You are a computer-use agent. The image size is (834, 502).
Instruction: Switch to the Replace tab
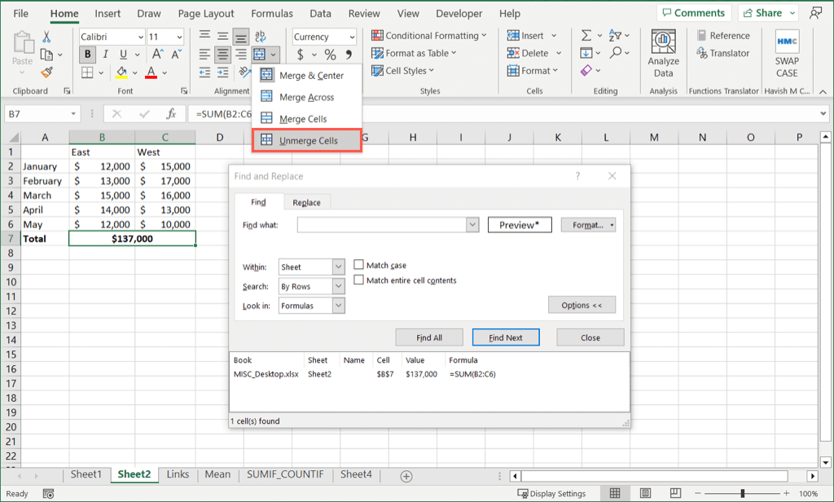pos(306,202)
